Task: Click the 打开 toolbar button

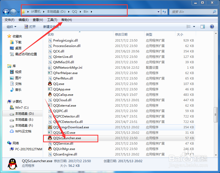Action: coord(30,27)
